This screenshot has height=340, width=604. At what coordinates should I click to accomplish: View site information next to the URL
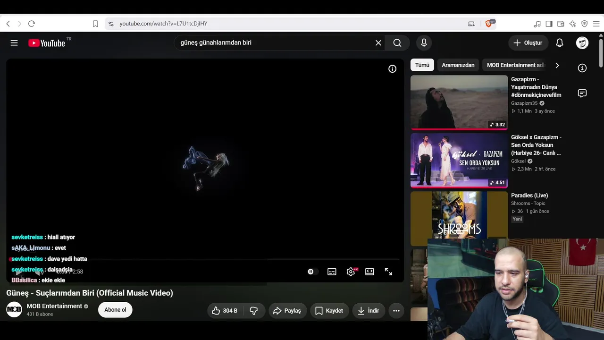(111, 24)
